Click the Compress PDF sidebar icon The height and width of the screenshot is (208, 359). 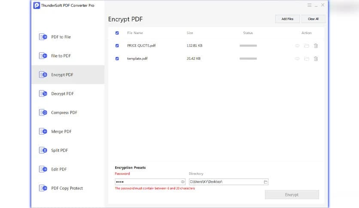(x=43, y=113)
